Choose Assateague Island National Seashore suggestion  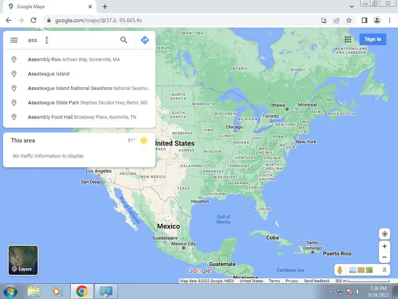pyautogui.click(x=79, y=88)
